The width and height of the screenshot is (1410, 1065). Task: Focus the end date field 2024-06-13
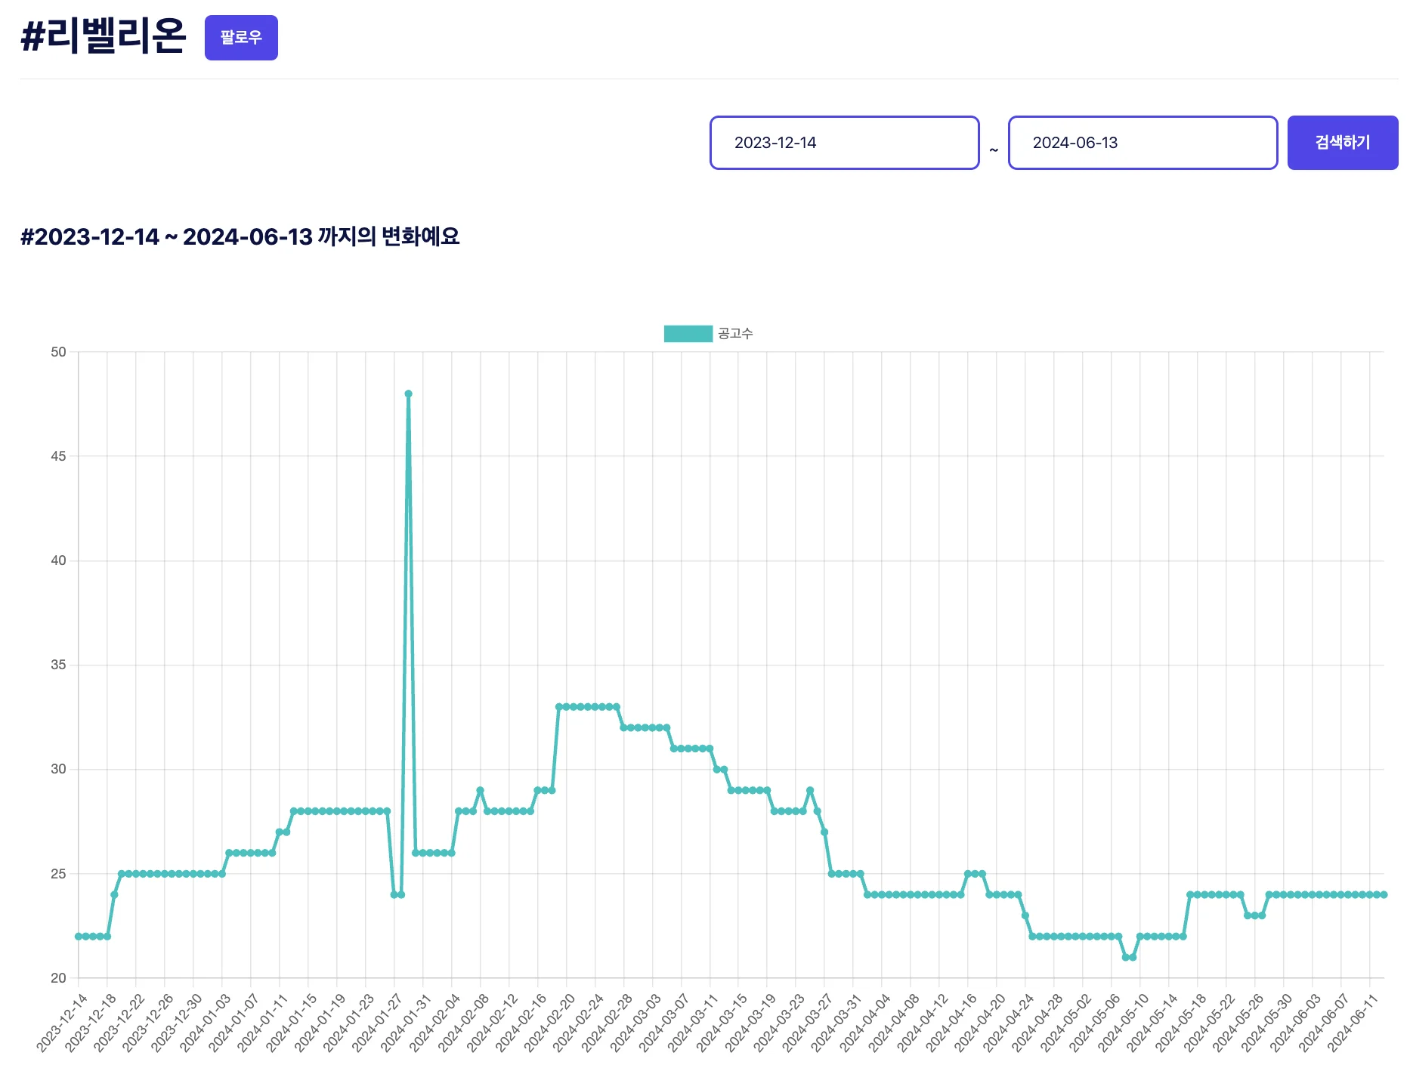(1143, 143)
